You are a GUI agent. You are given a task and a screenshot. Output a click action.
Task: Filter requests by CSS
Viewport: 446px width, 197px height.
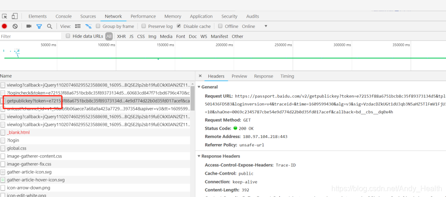coord(141,36)
